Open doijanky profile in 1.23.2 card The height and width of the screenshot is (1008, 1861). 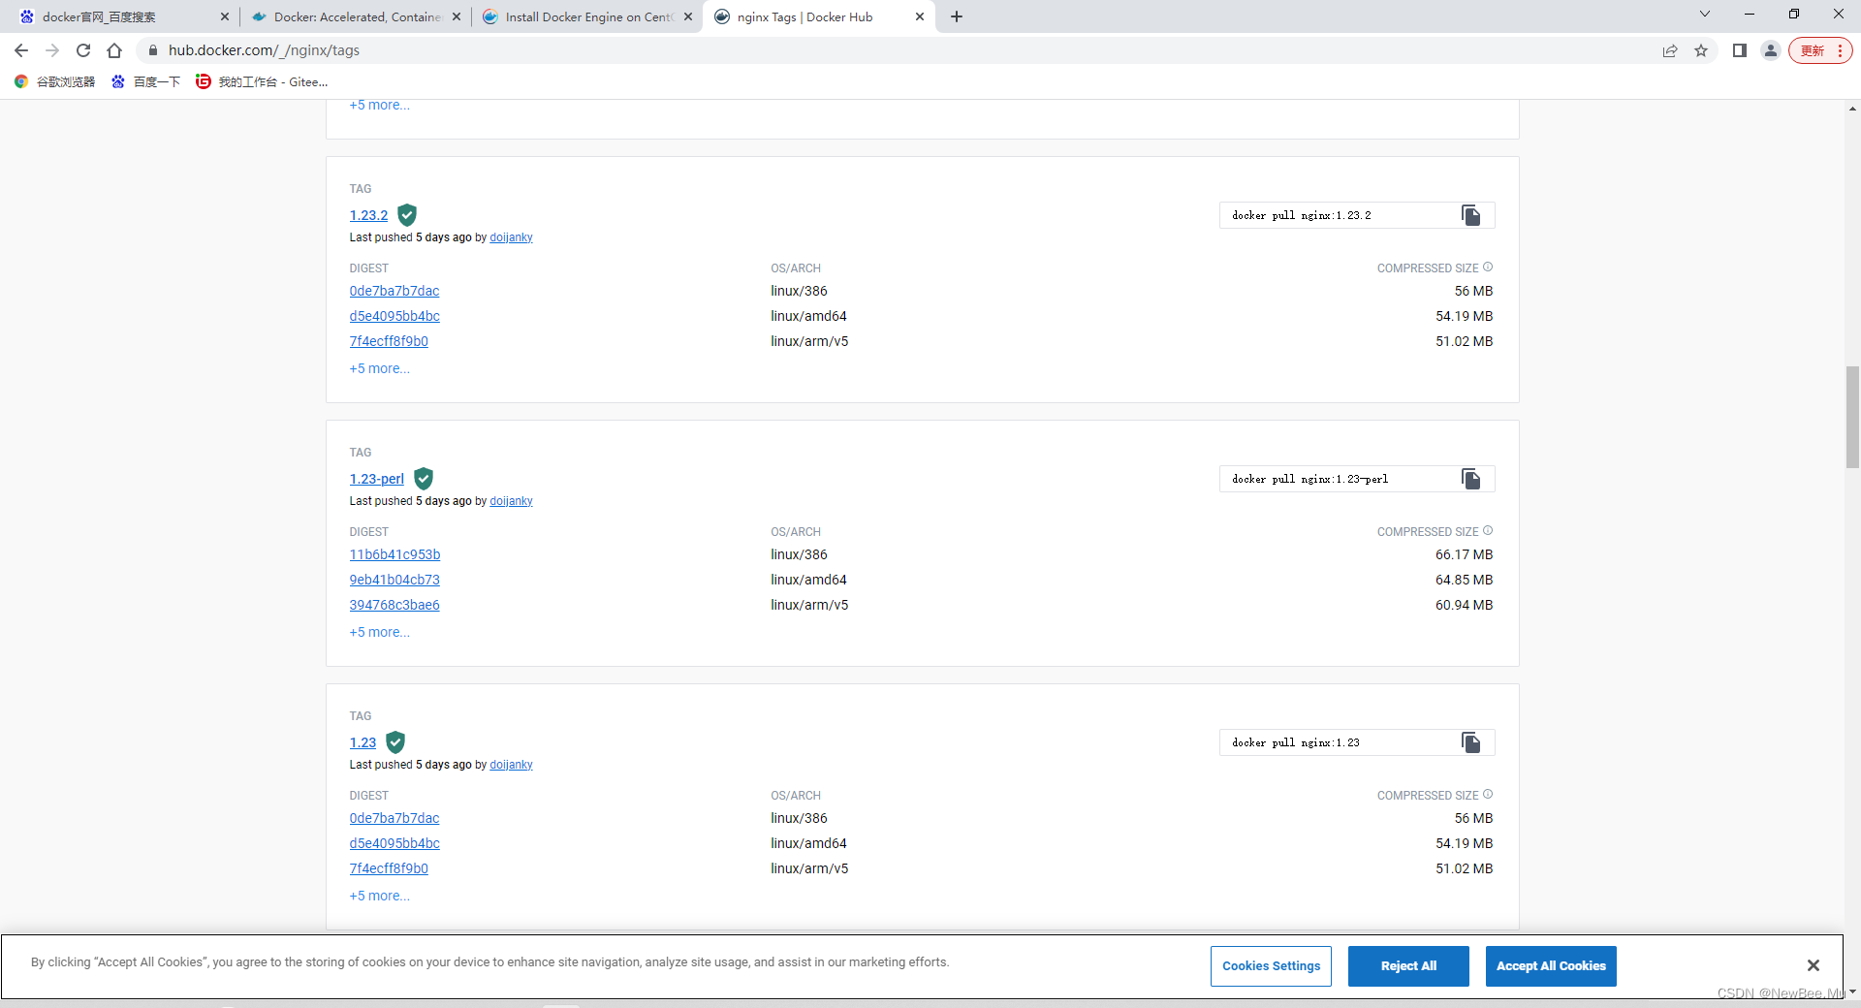point(511,237)
